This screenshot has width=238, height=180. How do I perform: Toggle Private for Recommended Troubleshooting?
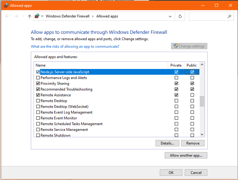coord(176,89)
